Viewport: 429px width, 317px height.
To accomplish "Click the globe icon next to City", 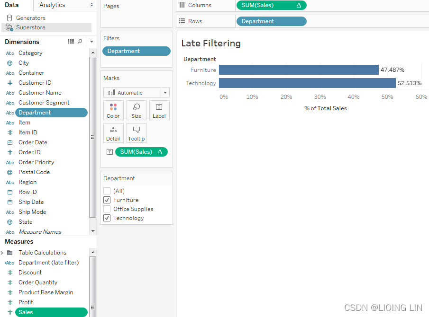I will (10, 63).
